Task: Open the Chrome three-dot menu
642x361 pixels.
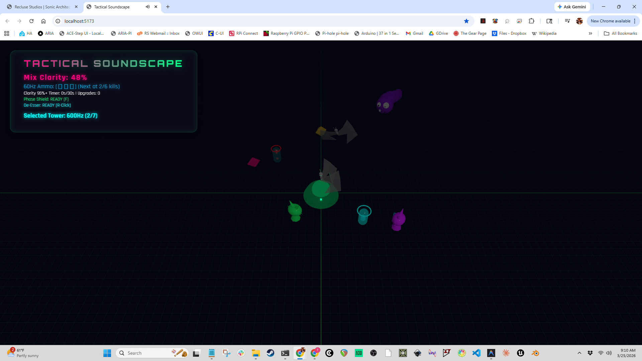Action: point(635,21)
